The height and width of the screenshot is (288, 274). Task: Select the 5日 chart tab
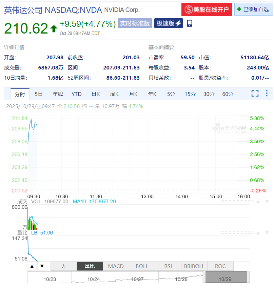click(39, 94)
